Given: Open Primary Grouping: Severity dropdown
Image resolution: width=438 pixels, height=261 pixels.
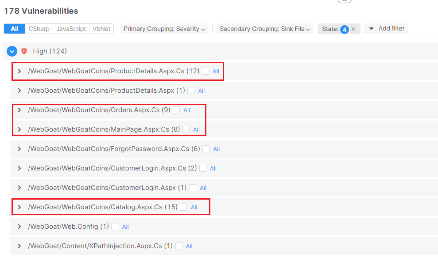Looking at the screenshot, I should 164,29.
